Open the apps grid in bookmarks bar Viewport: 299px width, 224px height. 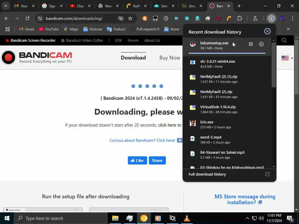[x=8, y=29]
